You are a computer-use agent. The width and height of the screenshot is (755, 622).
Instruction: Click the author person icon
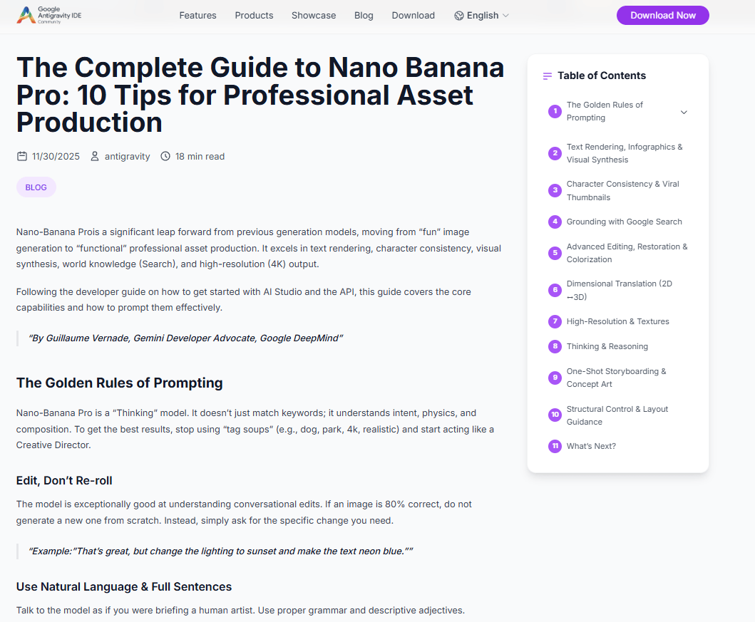(x=95, y=156)
